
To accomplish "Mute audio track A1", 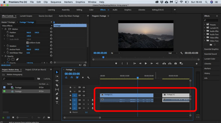I will coord(84,100).
